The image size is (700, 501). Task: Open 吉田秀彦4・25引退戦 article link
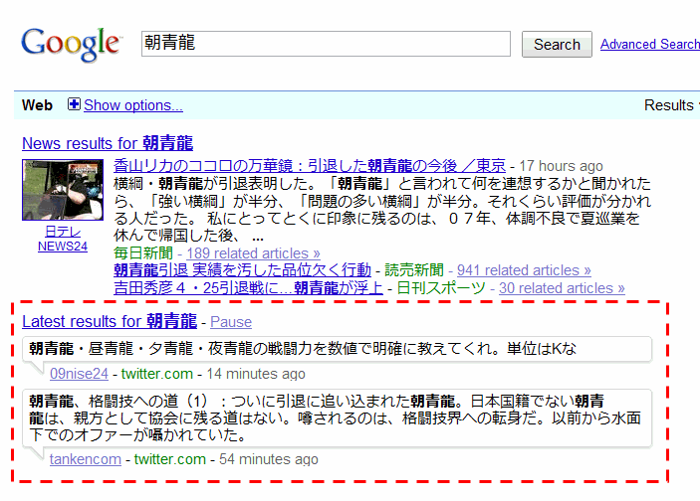point(249,288)
